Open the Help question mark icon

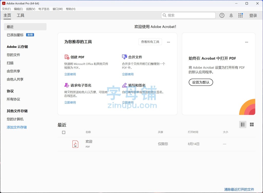pyautogui.click(x=222, y=15)
